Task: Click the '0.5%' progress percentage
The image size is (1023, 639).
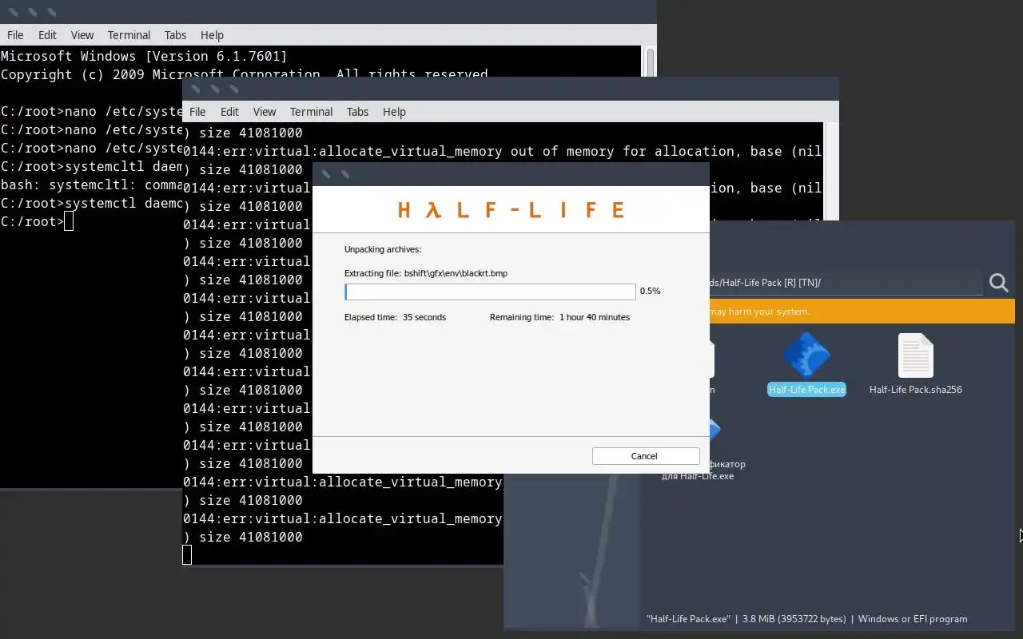Action: tap(651, 292)
